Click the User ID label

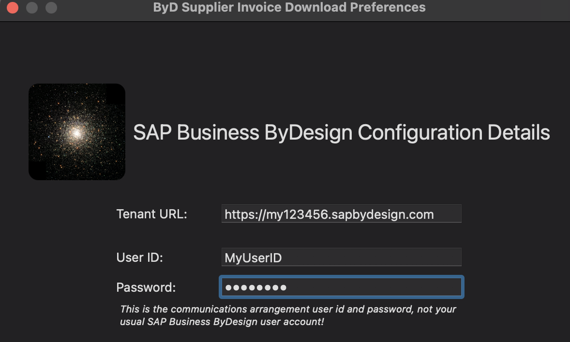tap(139, 257)
